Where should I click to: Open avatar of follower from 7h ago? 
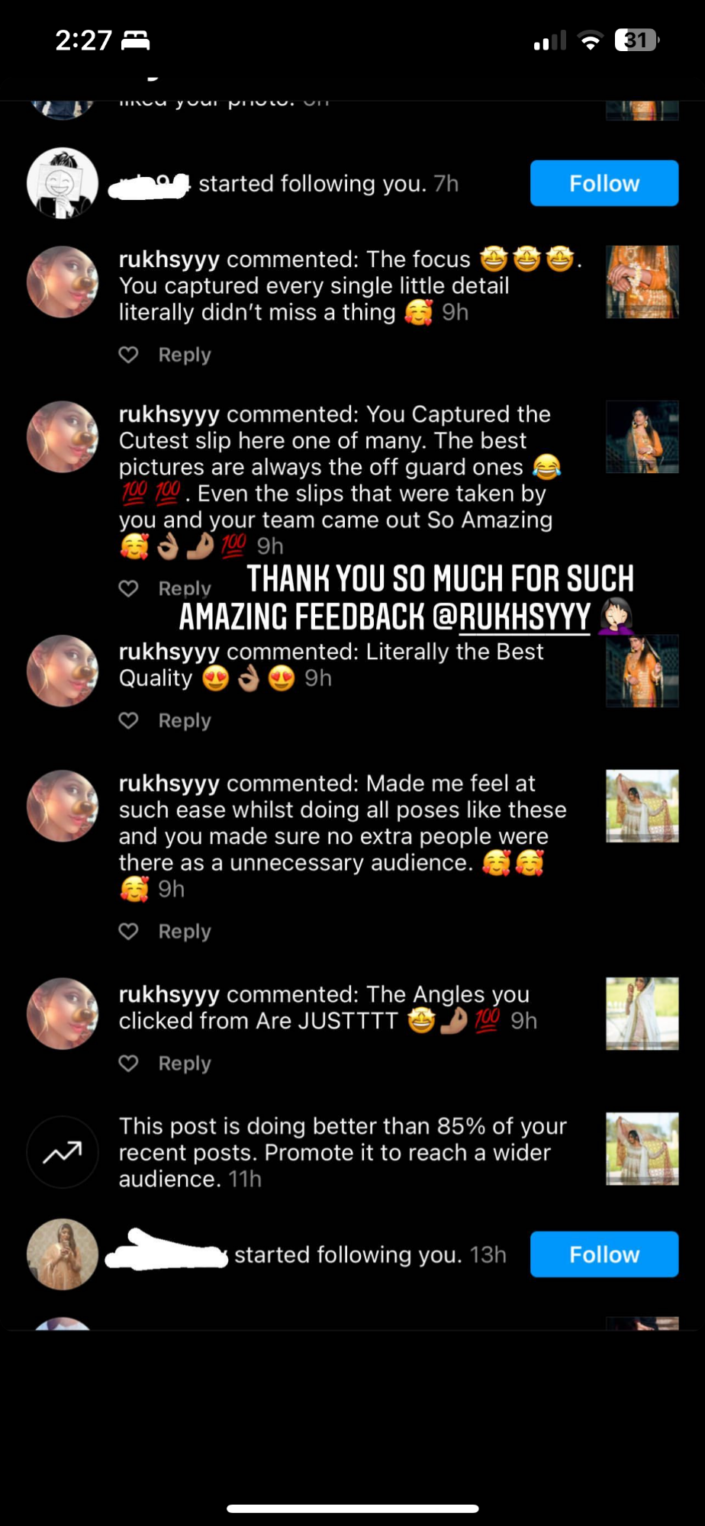point(63,183)
